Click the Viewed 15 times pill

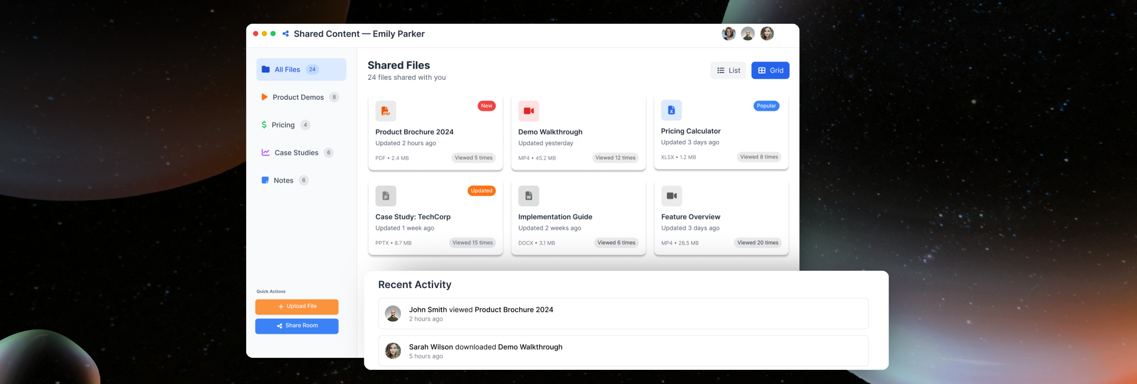coord(472,243)
